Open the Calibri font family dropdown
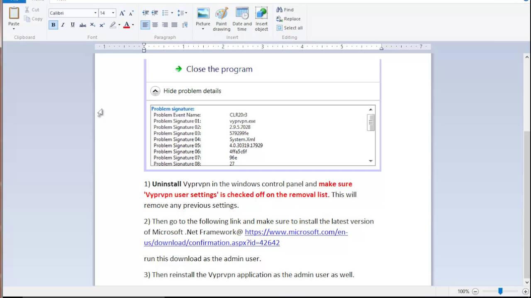The width and height of the screenshot is (531, 298). (x=95, y=13)
